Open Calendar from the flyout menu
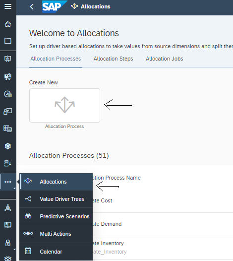 click(56, 252)
